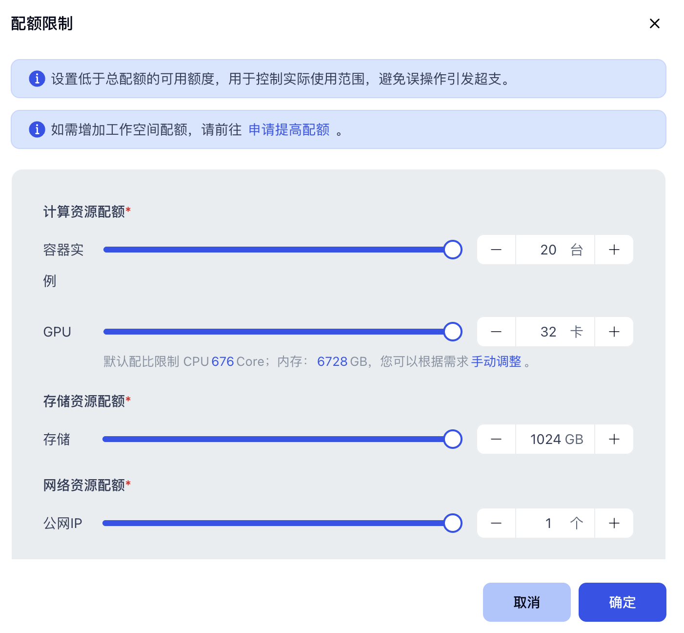This screenshot has height=633, width=684.
Task: Click the 存储 slider handle
Action: coord(453,439)
